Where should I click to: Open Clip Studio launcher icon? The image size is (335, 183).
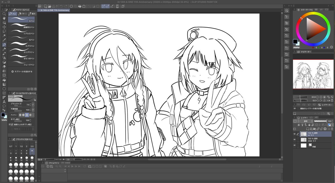(40, 6)
